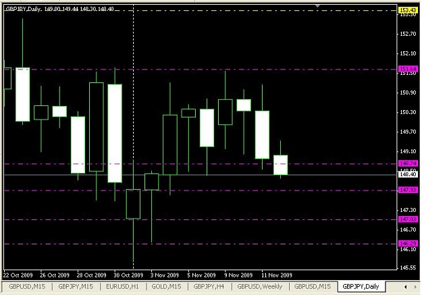Viewport: 422px width, 295px height.
Task: Click the magenta 147.93 price label
Action: coord(408,190)
